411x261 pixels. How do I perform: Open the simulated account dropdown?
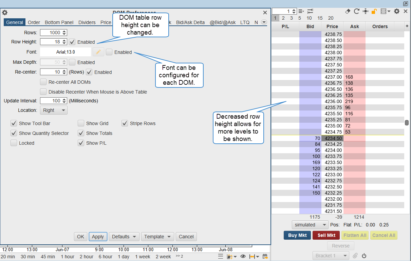pyautogui.click(x=310, y=225)
